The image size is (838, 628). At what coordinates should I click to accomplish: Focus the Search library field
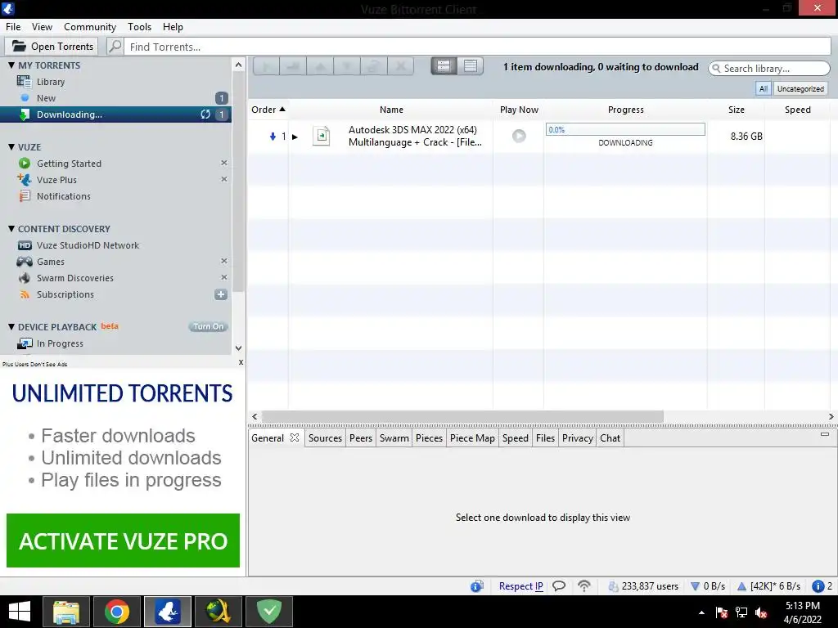[769, 69]
